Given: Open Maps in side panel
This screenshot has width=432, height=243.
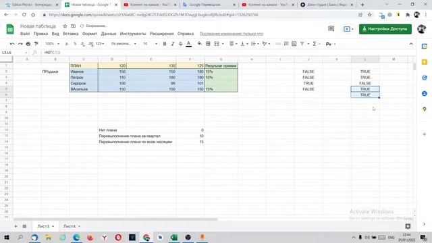Looking at the screenshot, I should [425, 109].
